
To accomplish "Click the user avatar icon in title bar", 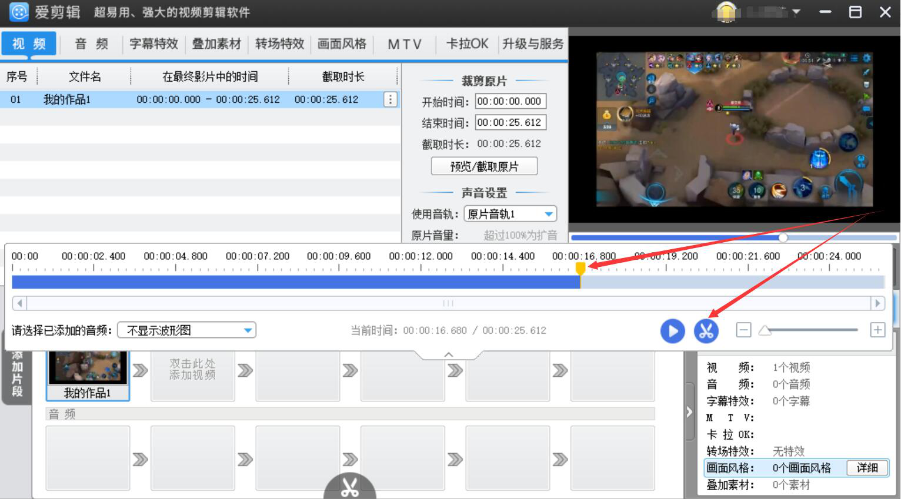I will (726, 12).
